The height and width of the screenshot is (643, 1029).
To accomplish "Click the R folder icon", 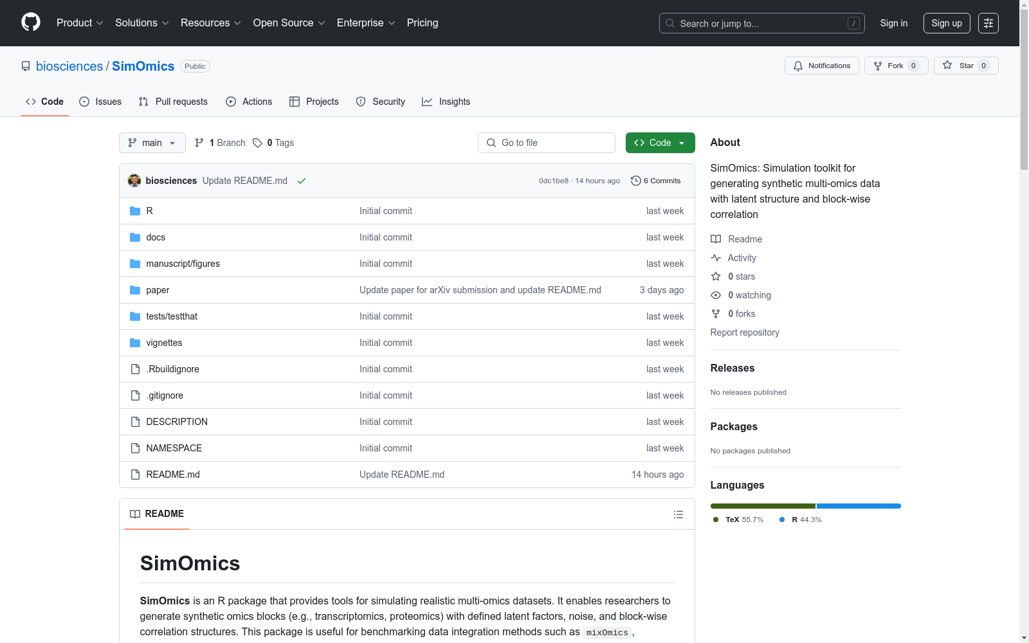I will (x=135, y=211).
